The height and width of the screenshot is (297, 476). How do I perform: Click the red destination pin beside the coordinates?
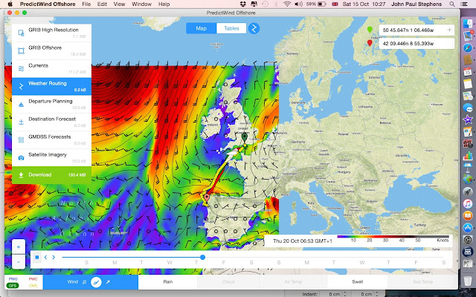point(370,43)
